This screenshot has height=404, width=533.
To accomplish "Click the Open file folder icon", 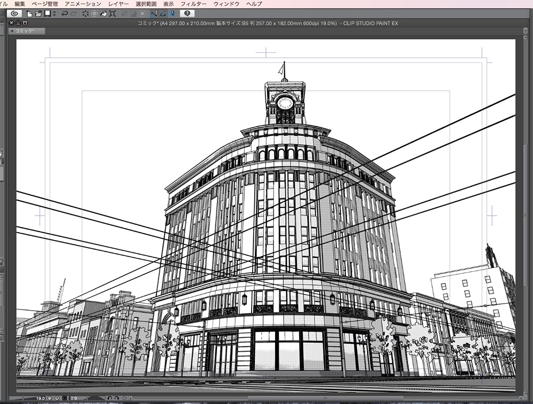I will click(38, 13).
